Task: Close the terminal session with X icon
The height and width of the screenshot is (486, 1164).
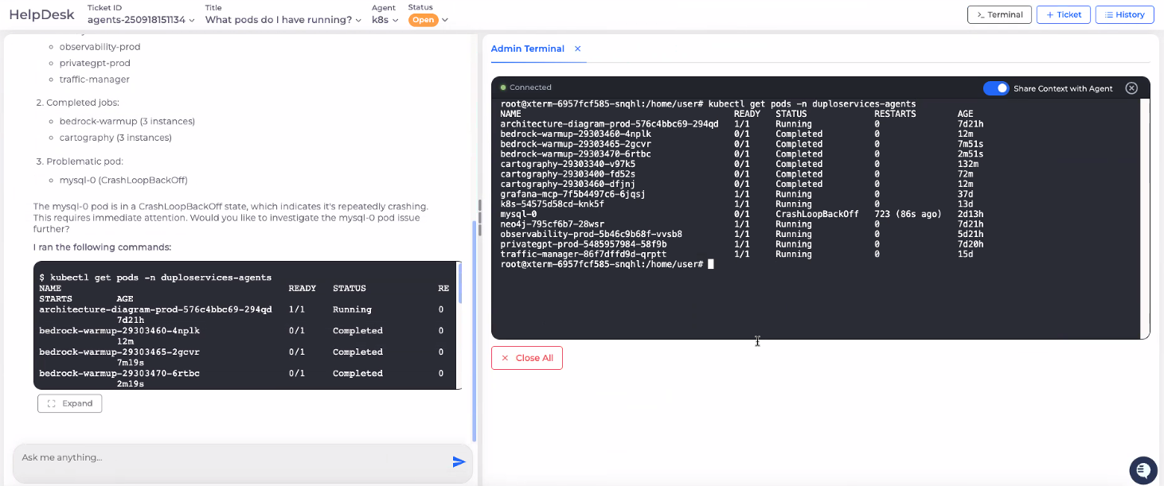Action: pyautogui.click(x=1131, y=88)
